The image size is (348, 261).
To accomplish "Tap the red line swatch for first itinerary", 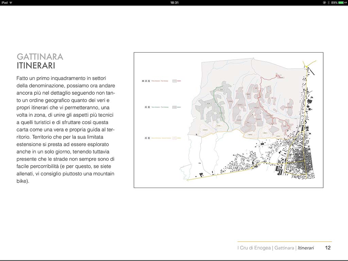I will pyautogui.click(x=179, y=81).
